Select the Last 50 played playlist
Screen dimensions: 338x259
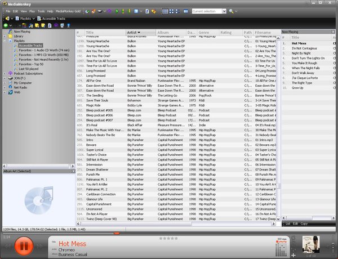29,69
